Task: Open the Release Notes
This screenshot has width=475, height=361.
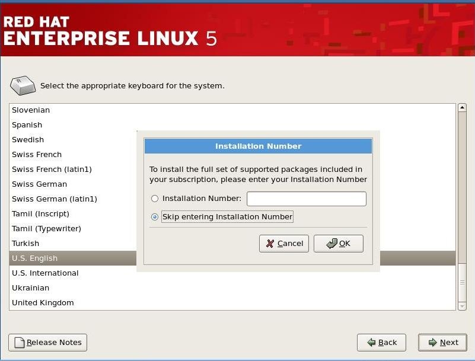Action: click(47, 342)
